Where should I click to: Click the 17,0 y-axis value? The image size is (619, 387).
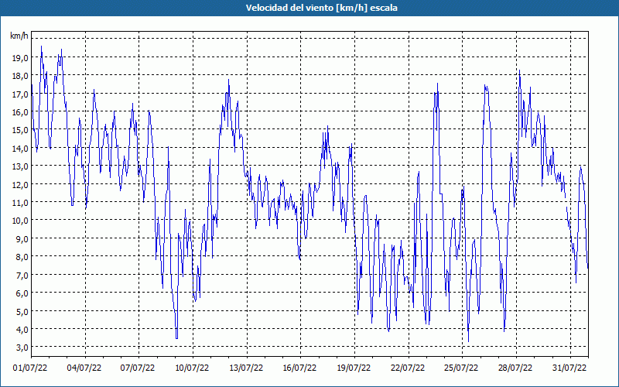point(20,94)
